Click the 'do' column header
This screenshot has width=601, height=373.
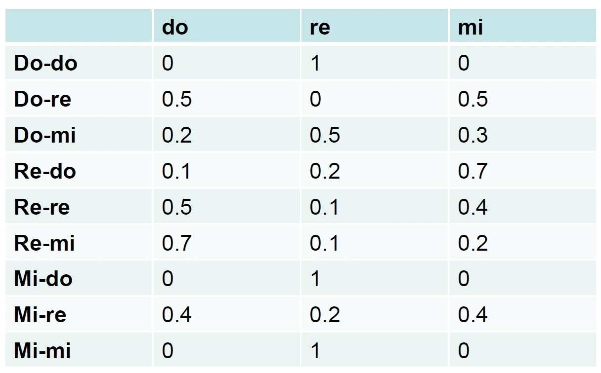click(x=175, y=28)
